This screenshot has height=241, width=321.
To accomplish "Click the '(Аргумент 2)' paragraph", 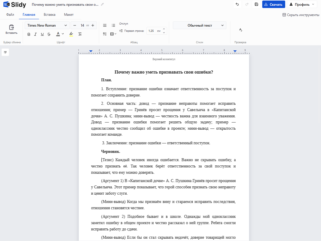I will (163, 223).
